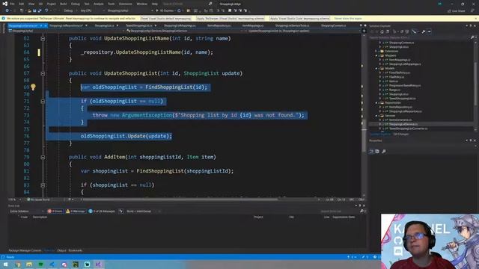The height and width of the screenshot is (269, 479).
Task: Open the Package Manager Console tab
Action: [25, 250]
